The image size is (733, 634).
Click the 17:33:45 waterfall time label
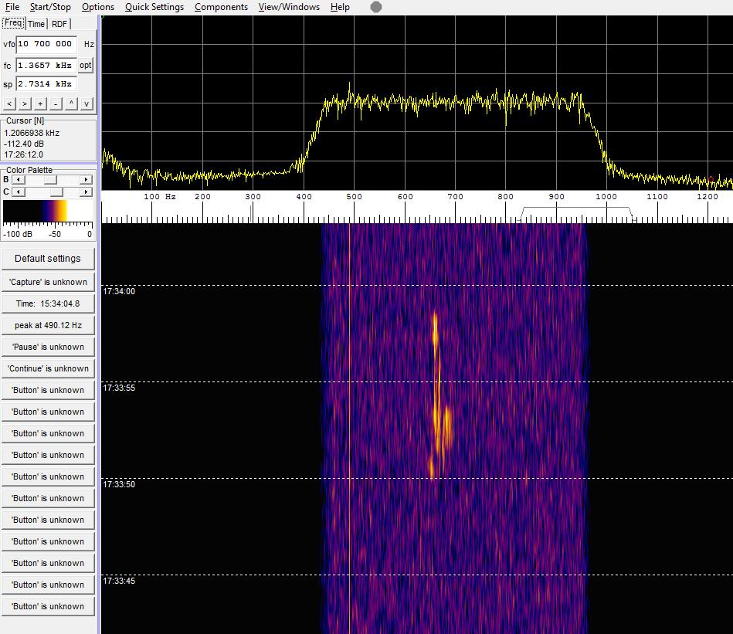[119, 581]
